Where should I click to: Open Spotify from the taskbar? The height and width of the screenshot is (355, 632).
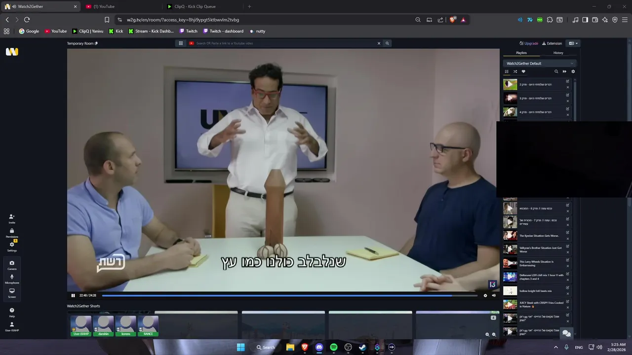click(333, 347)
